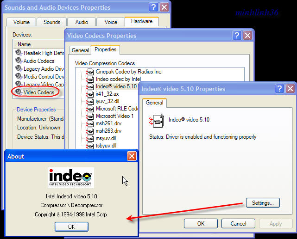The width and height of the screenshot is (297, 239).
Task: Click the Legacy Audio Drivers device icon
Action: [x=19, y=68]
